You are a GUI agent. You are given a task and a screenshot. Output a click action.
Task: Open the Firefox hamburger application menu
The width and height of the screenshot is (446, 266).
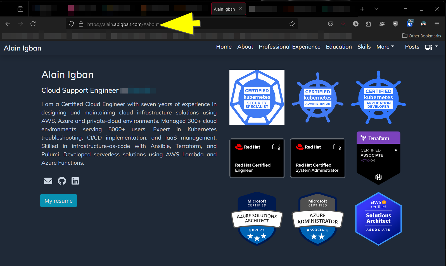[437, 24]
